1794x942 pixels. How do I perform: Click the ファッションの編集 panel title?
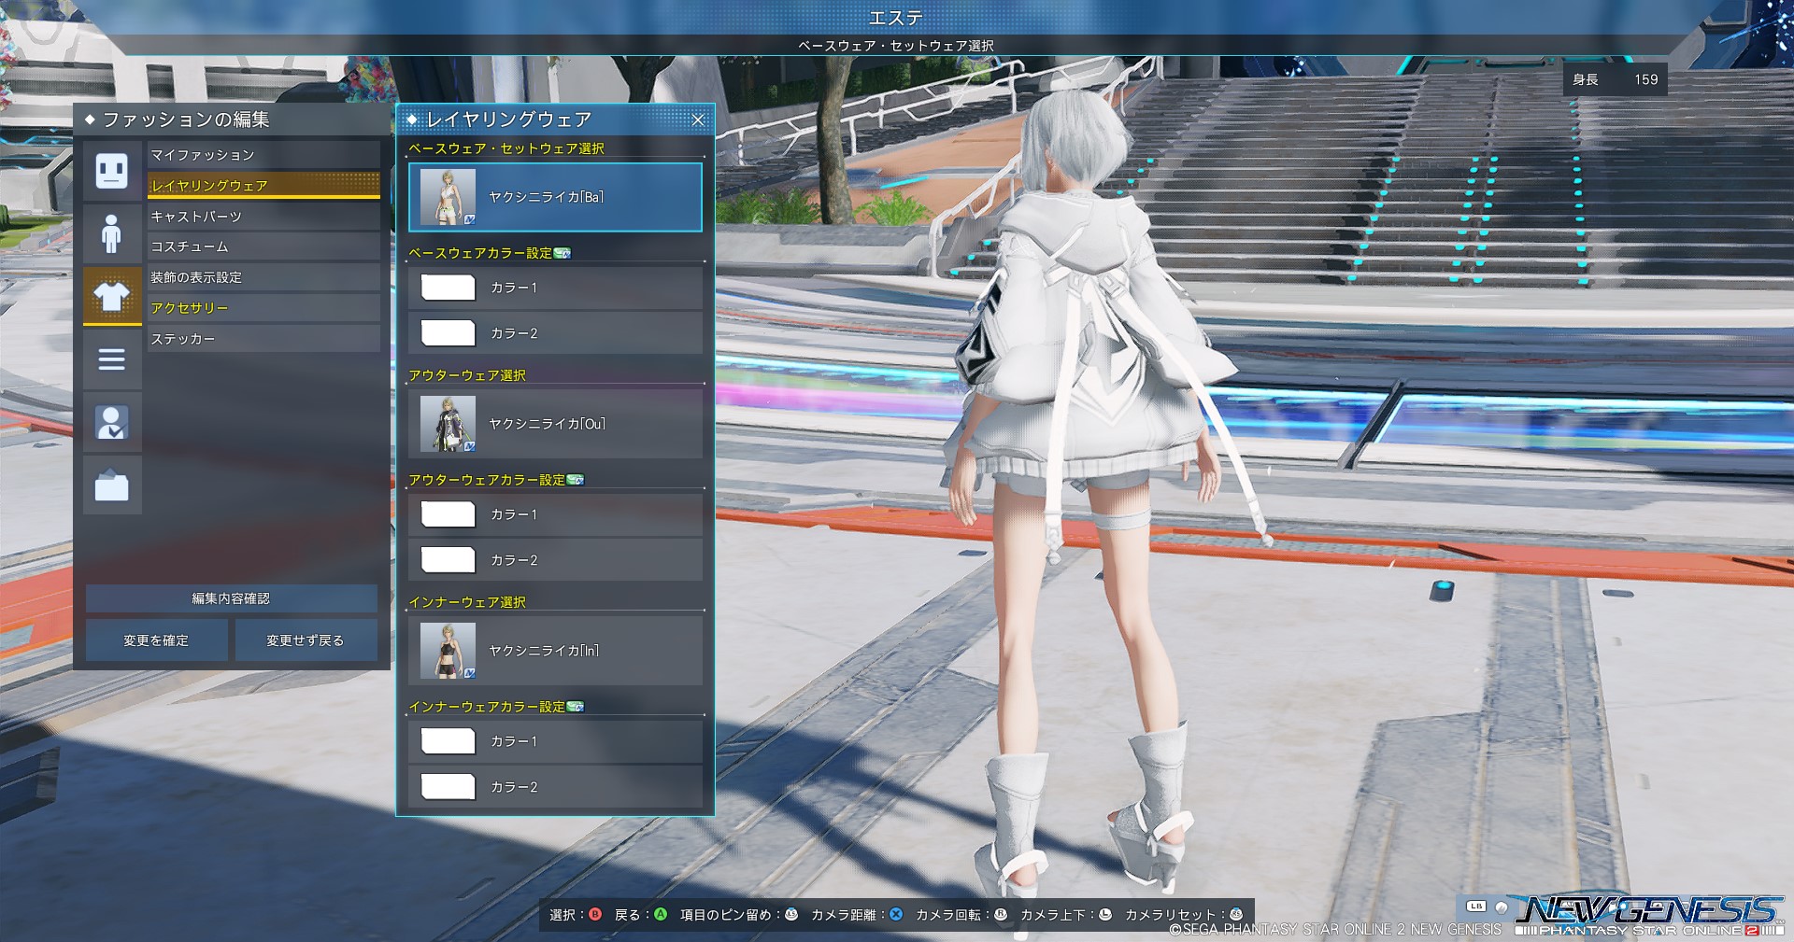[186, 120]
